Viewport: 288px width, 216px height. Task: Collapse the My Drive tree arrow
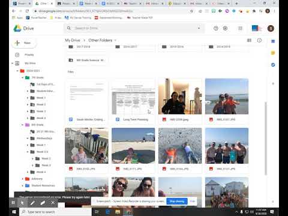[12, 64]
